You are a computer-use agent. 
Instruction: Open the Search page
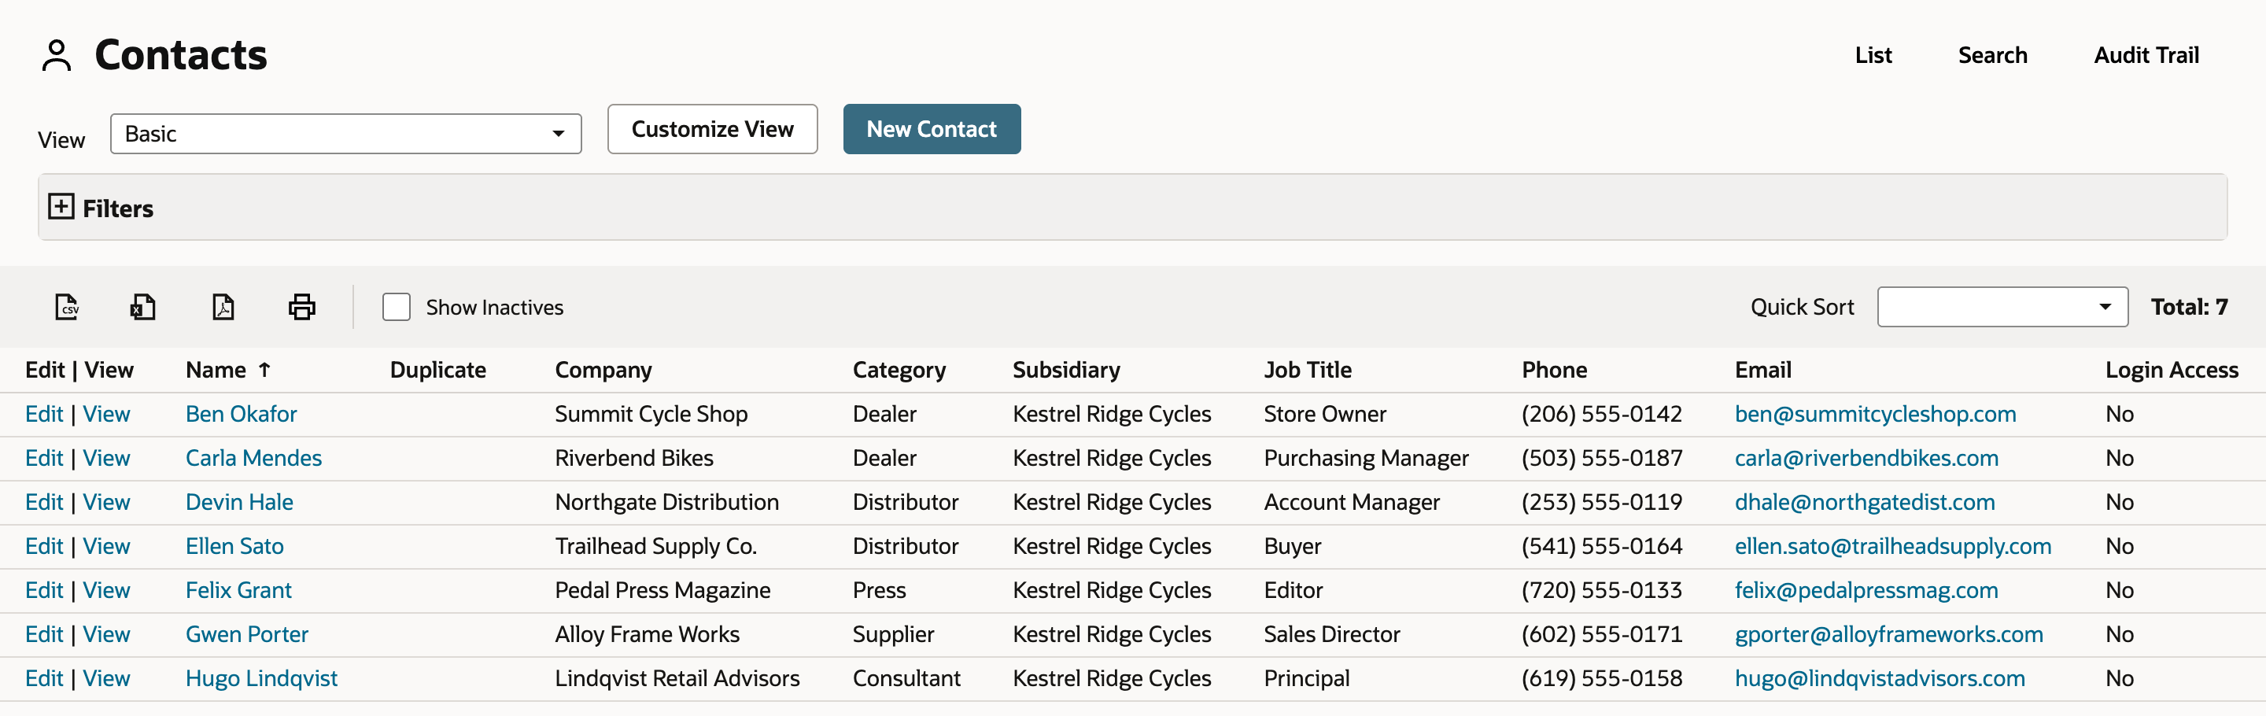pyautogui.click(x=1991, y=55)
